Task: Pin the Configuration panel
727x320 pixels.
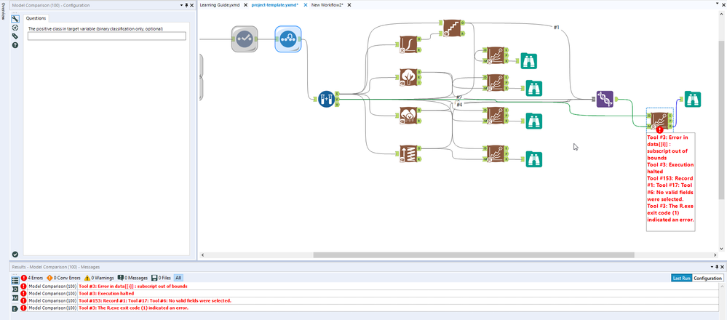Action: coord(187,5)
